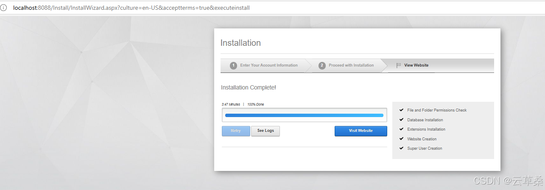Click the flag icon beside View Website

(399, 65)
